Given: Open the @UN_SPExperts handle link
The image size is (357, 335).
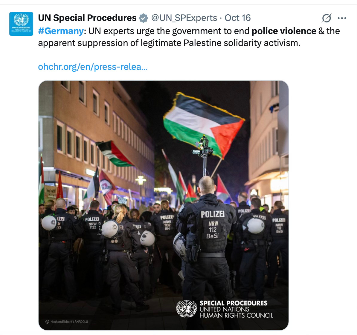Looking at the screenshot, I should point(184,18).
